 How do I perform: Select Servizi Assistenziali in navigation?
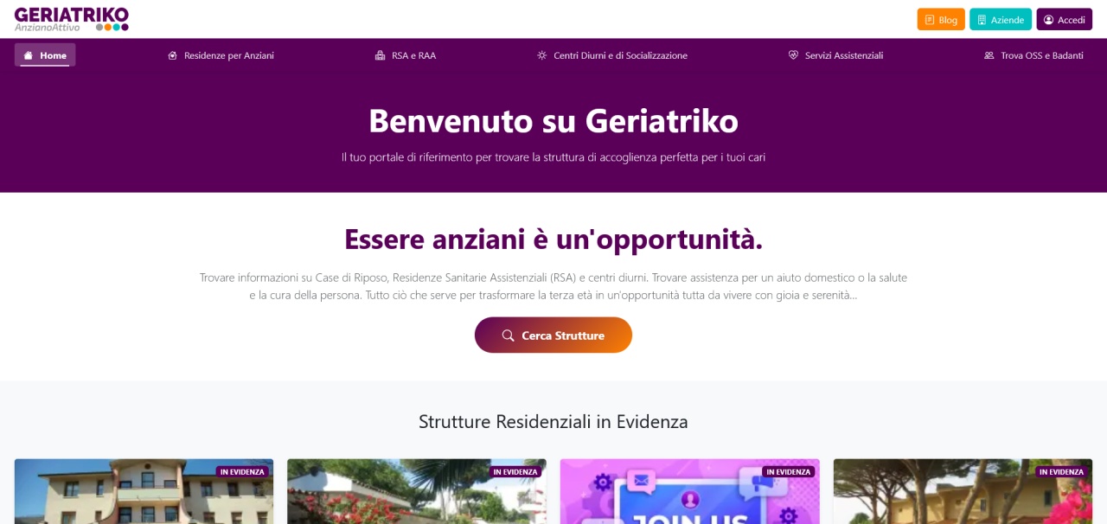[835, 55]
